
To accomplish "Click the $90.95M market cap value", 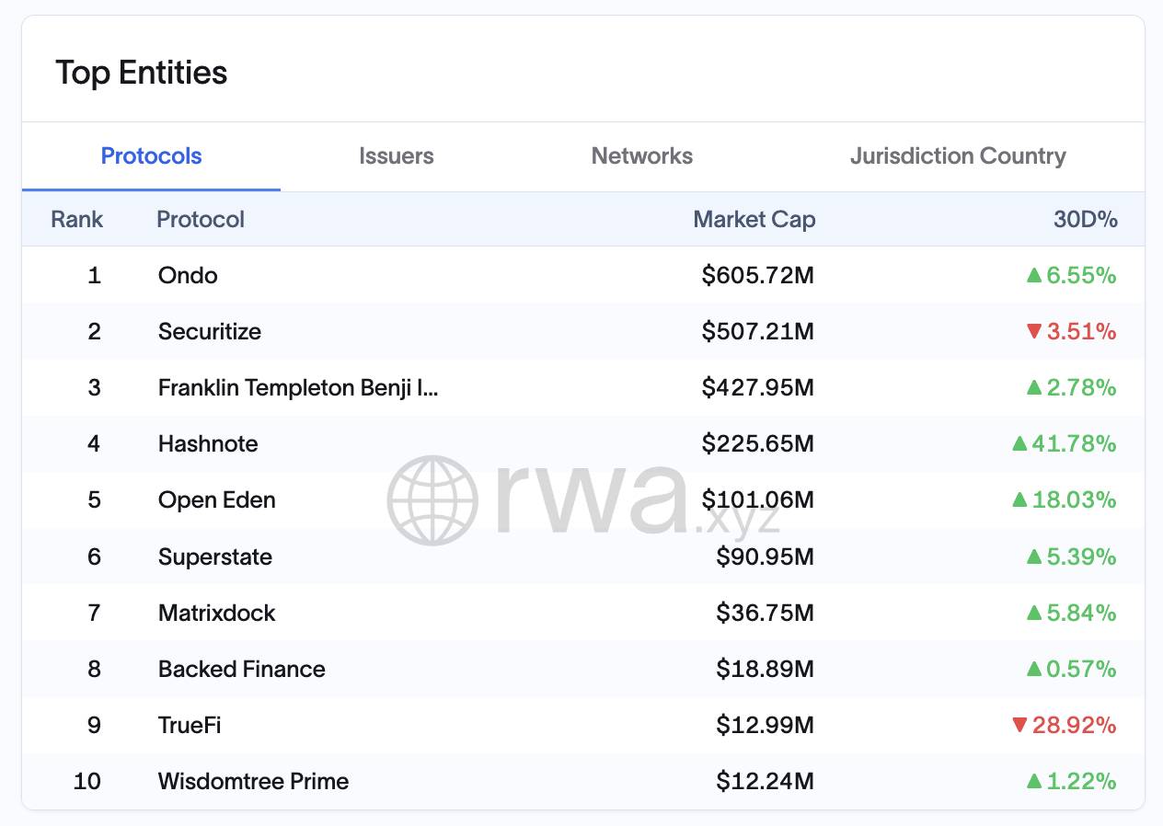I will click(x=766, y=556).
